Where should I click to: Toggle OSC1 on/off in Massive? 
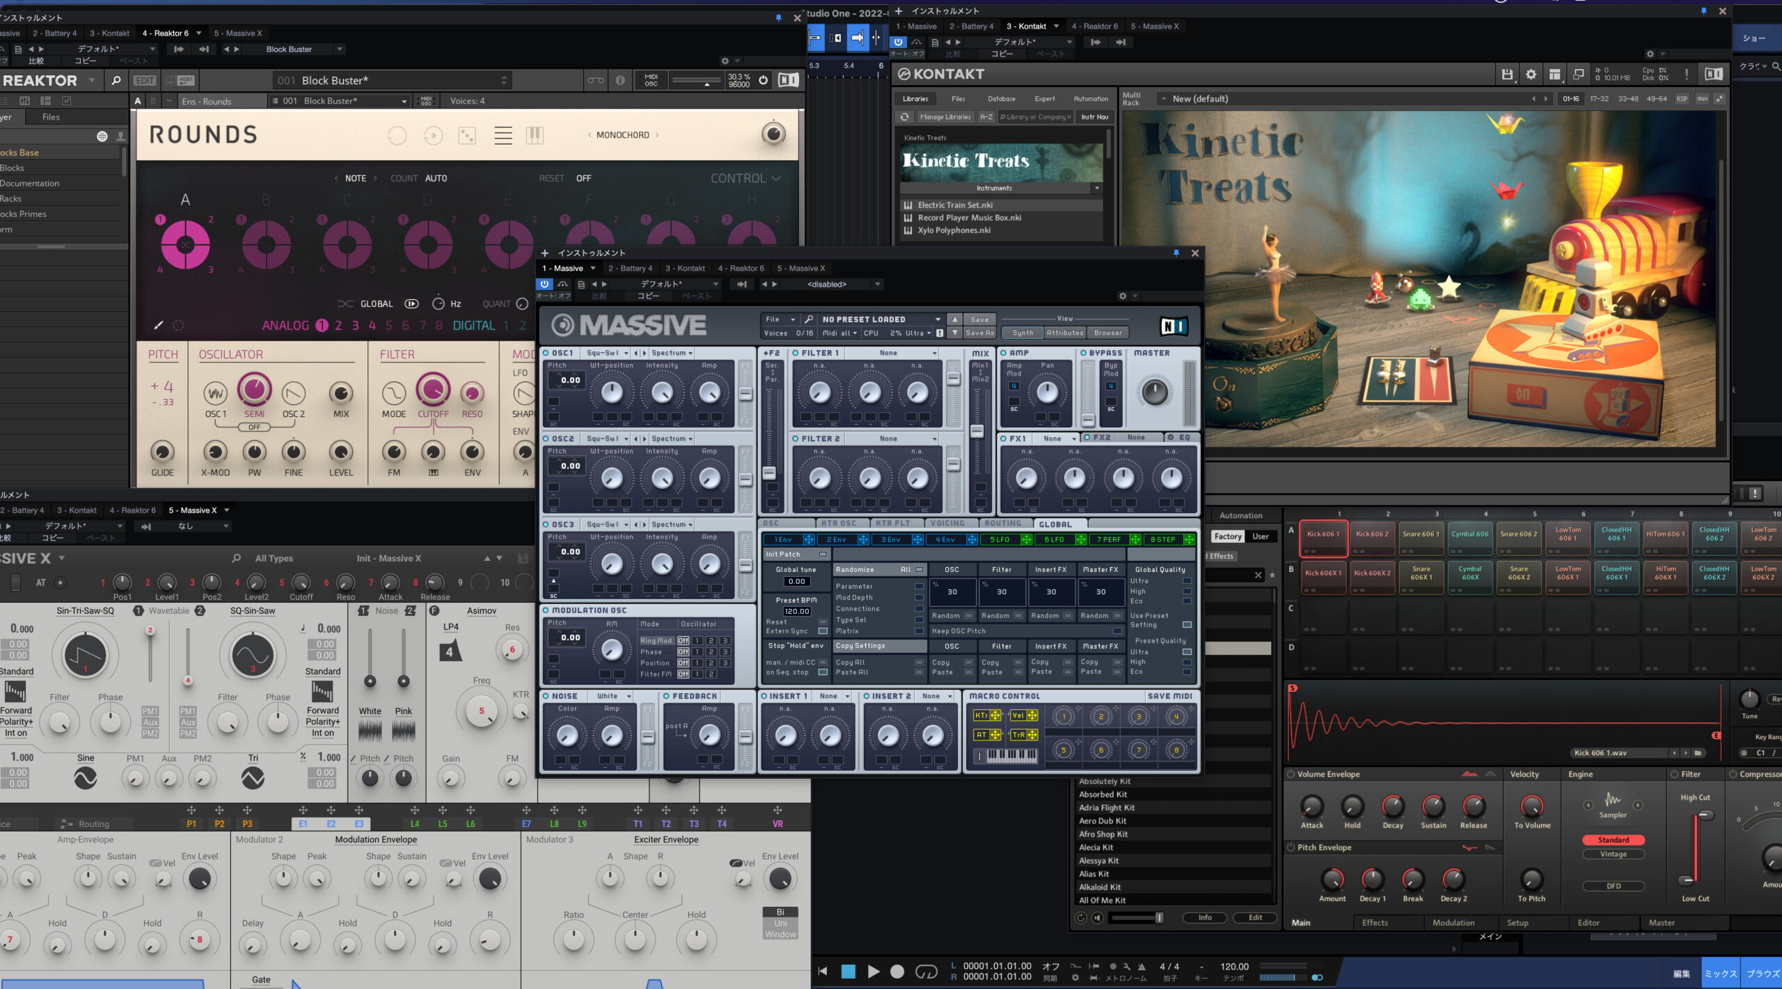pyautogui.click(x=546, y=353)
